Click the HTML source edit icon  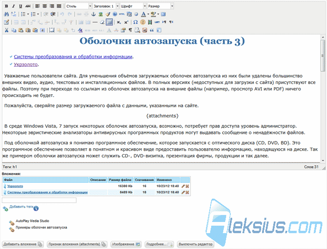(x=122, y=14)
